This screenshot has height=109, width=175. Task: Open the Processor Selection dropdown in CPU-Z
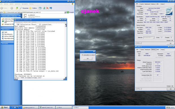[149, 37]
